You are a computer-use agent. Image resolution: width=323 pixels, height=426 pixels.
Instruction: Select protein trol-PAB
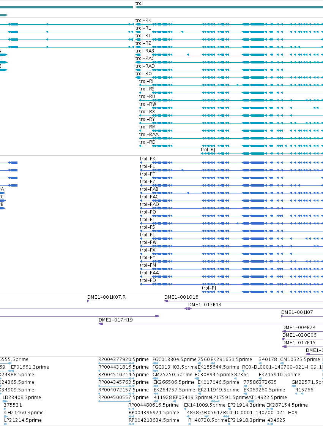click(x=149, y=189)
